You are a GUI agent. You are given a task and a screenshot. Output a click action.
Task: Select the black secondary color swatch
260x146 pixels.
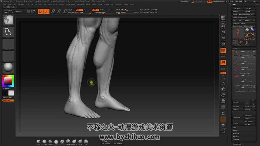click(x=5, y=93)
